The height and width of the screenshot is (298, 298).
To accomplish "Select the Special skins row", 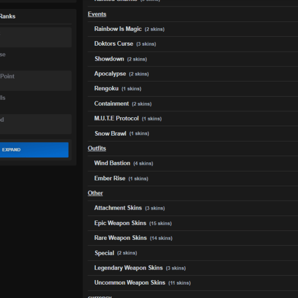I will (x=193, y=253).
